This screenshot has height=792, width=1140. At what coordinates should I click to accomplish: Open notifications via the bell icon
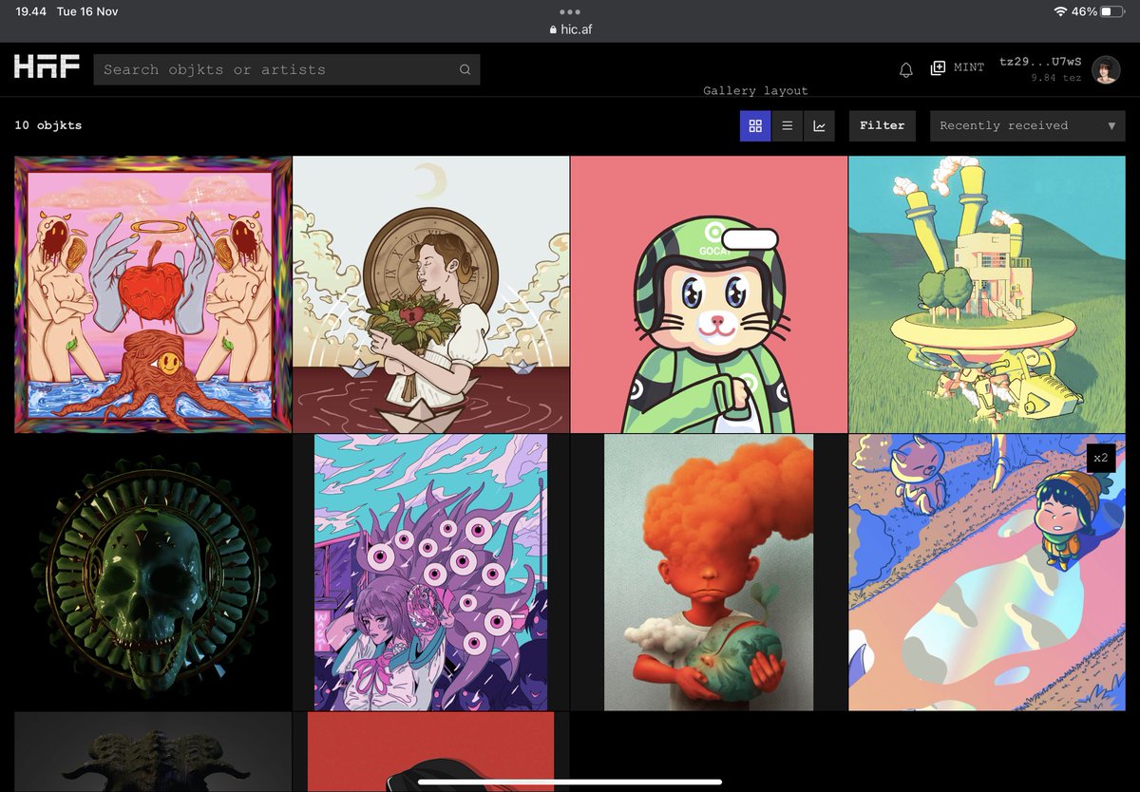905,68
